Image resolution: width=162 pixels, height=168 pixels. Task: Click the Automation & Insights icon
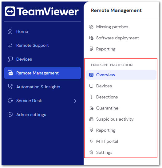[10, 87]
